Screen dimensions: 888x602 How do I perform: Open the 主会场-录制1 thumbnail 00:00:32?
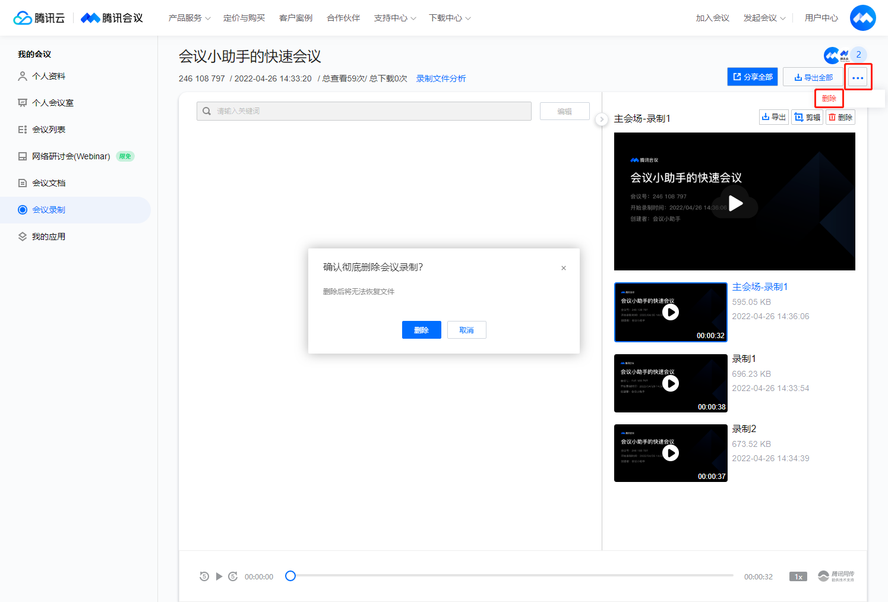(x=671, y=312)
